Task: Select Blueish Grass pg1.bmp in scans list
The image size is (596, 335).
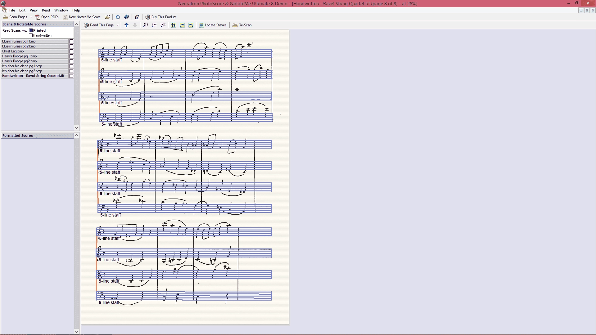Action: 35,41
